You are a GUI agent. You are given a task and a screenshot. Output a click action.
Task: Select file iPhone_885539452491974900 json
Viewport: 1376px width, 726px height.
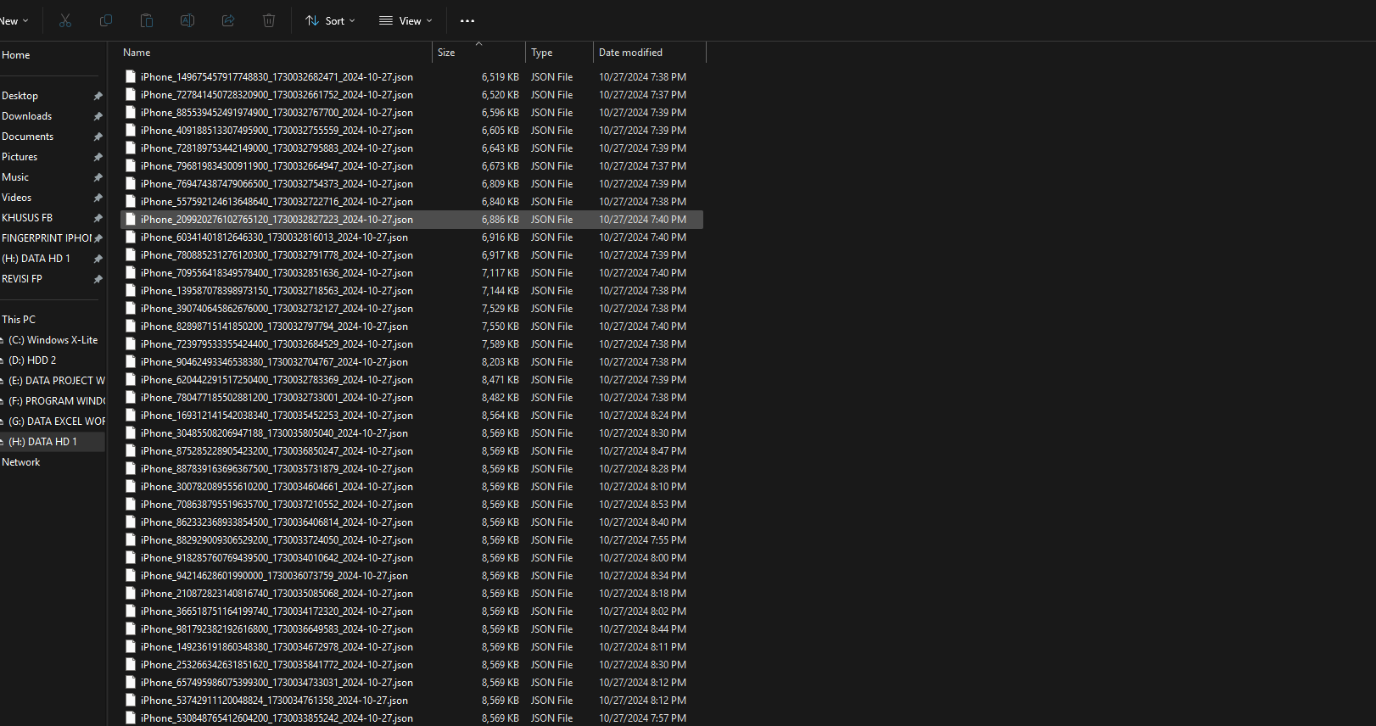(x=277, y=113)
